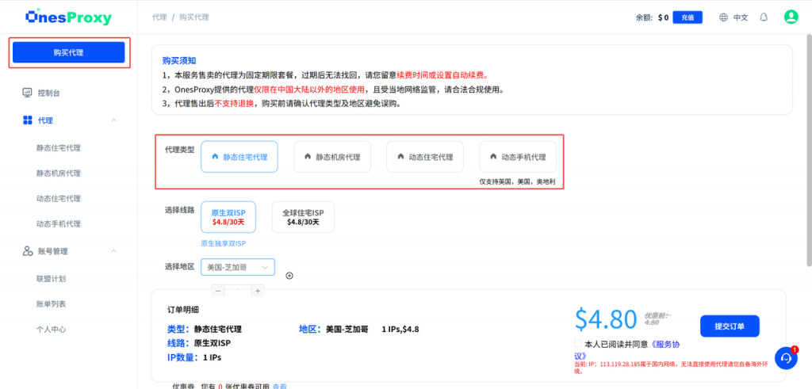Click the plus circle icon beside region

289,276
